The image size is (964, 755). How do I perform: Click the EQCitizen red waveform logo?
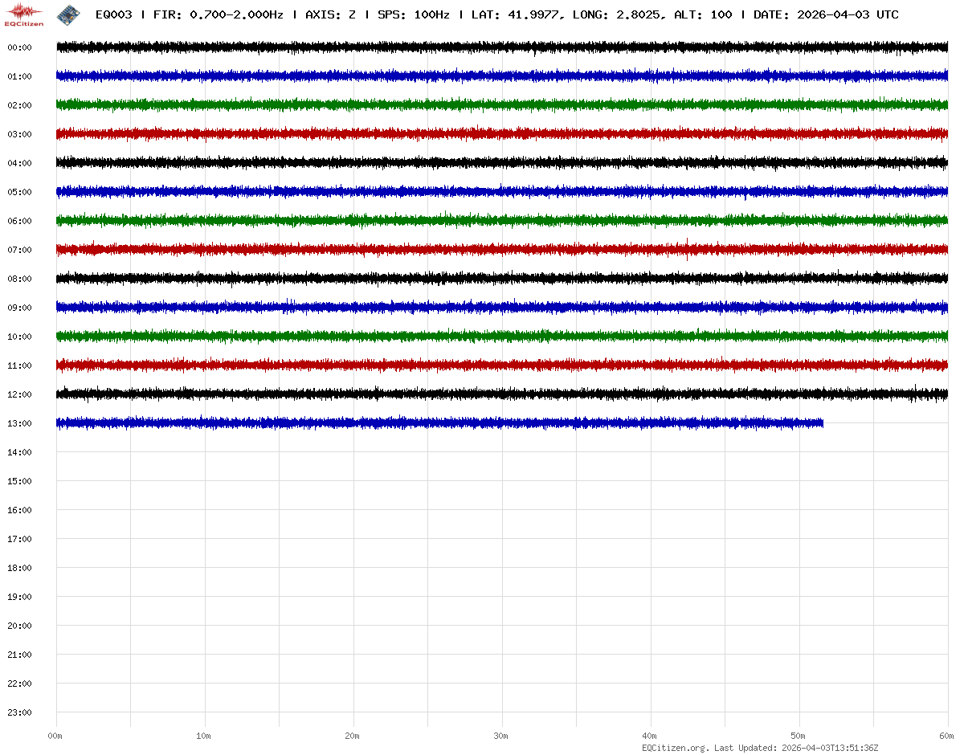(x=24, y=14)
